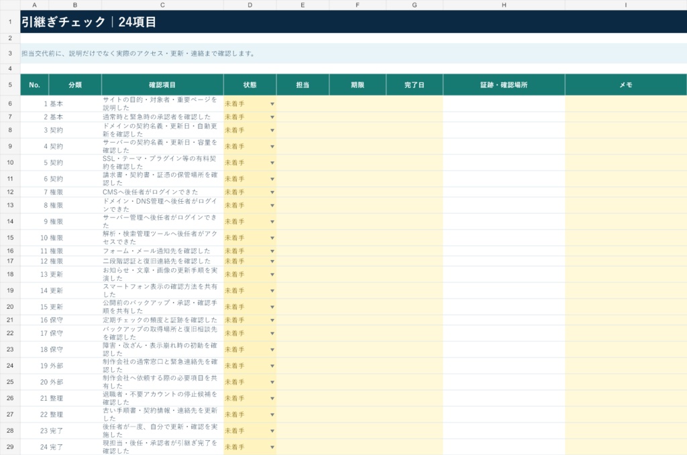Select column H header
This screenshot has width=687, height=455.
[504, 5]
